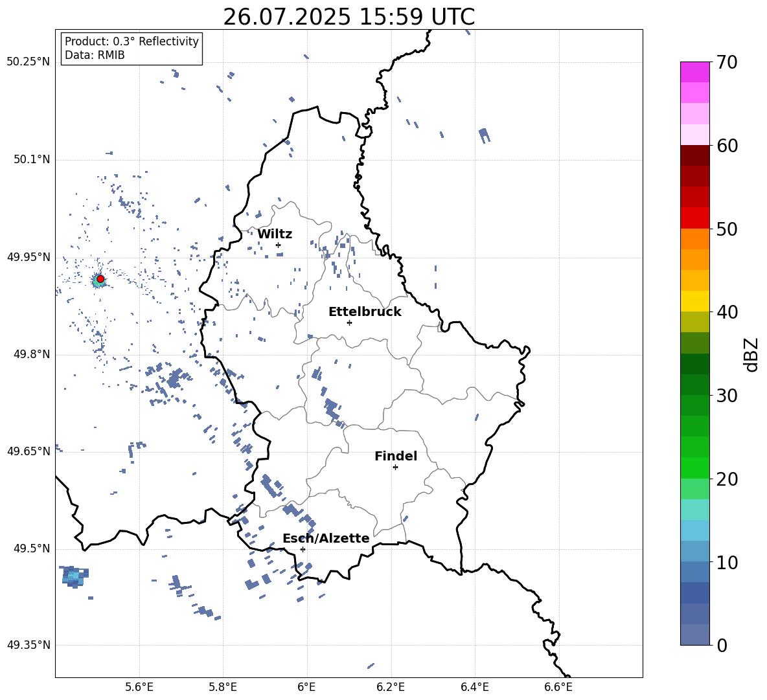Select the Ettelbruck city label

pos(365,312)
